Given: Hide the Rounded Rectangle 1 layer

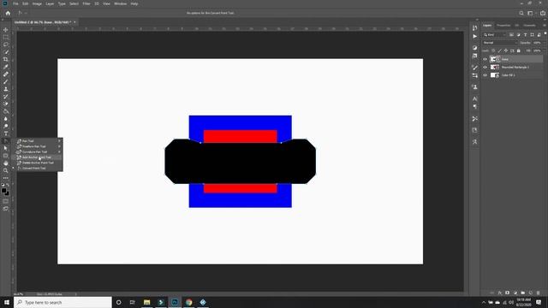Looking at the screenshot, I should pos(485,67).
